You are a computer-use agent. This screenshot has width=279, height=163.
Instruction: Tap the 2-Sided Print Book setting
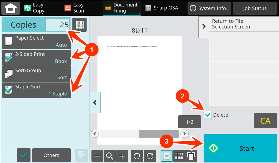click(36, 57)
